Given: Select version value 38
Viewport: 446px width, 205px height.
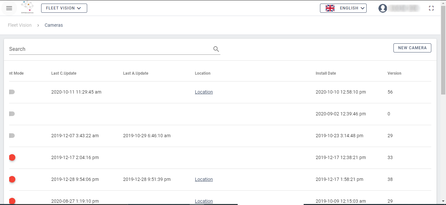Looking at the screenshot, I should click(x=390, y=179).
